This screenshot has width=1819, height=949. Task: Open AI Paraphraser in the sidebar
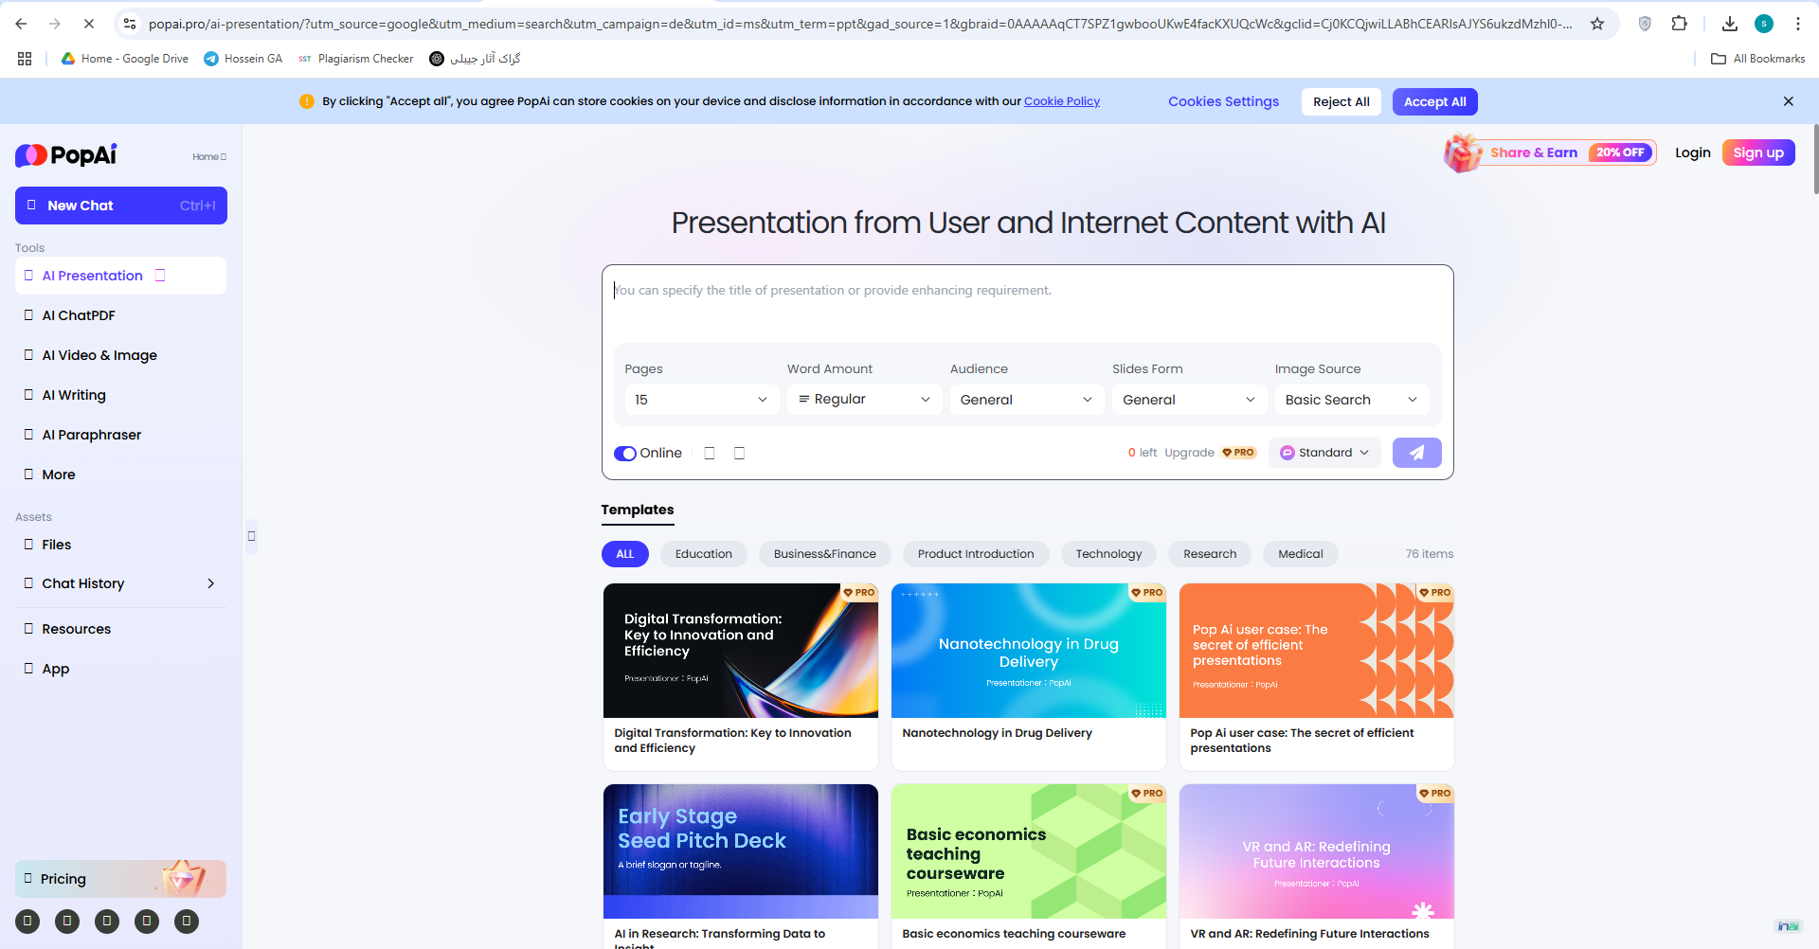pyautogui.click(x=120, y=435)
